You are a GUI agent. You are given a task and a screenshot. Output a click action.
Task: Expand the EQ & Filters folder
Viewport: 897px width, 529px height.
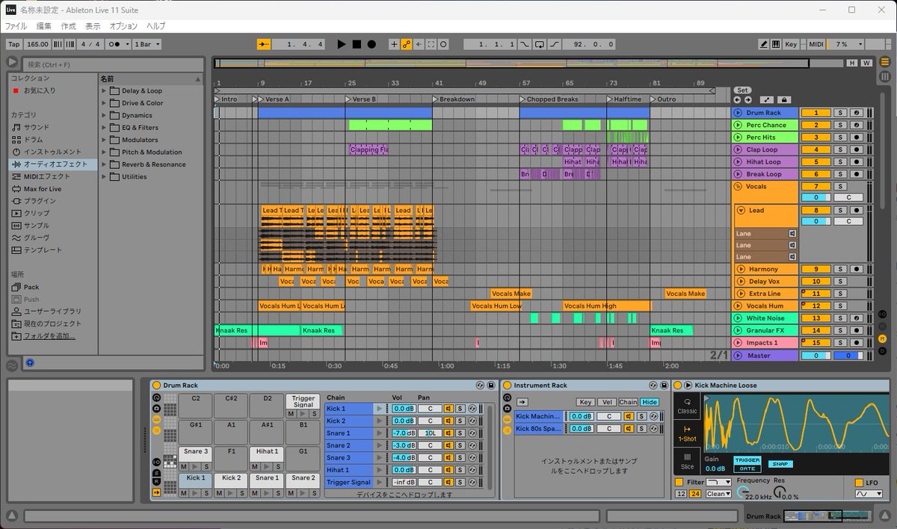[x=105, y=128]
